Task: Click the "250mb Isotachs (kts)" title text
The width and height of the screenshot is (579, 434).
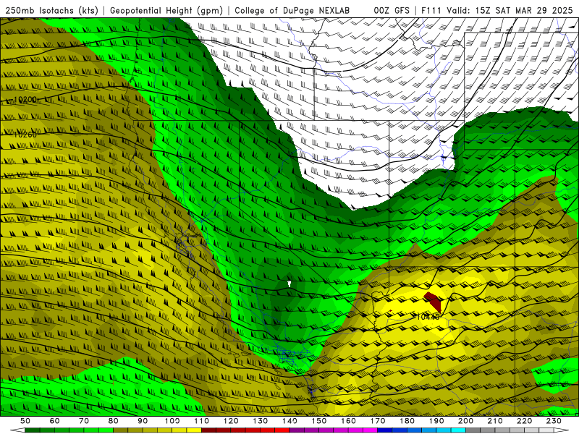Action: click(51, 11)
